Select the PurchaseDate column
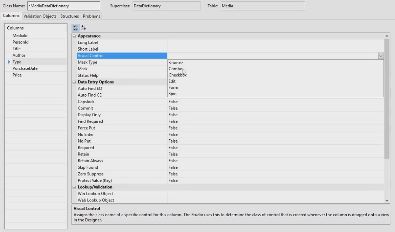This screenshot has height=232, width=395. pyautogui.click(x=25, y=68)
